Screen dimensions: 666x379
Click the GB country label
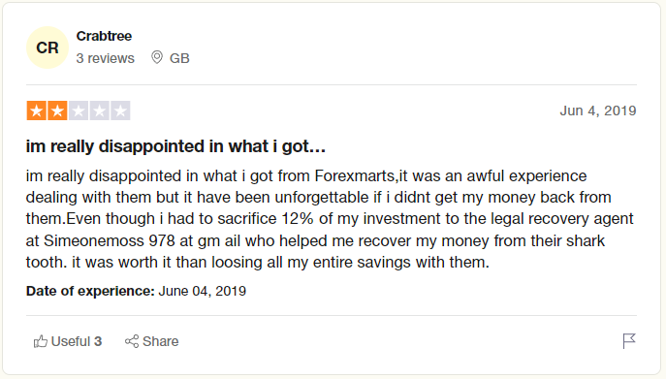tap(179, 58)
